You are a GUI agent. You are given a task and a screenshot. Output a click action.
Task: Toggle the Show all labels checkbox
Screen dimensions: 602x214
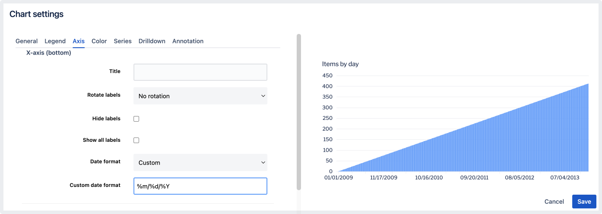[136, 140]
